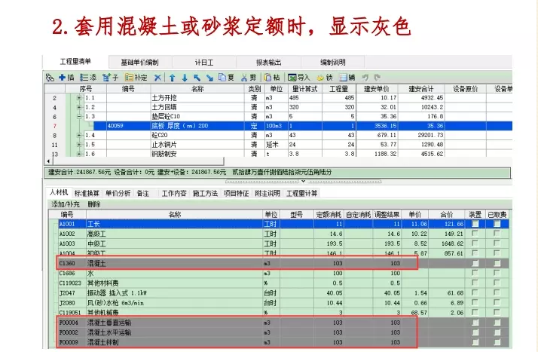Toggle 装置 checkbox for A1001 工长 row
The image size is (538, 352).
point(474,225)
